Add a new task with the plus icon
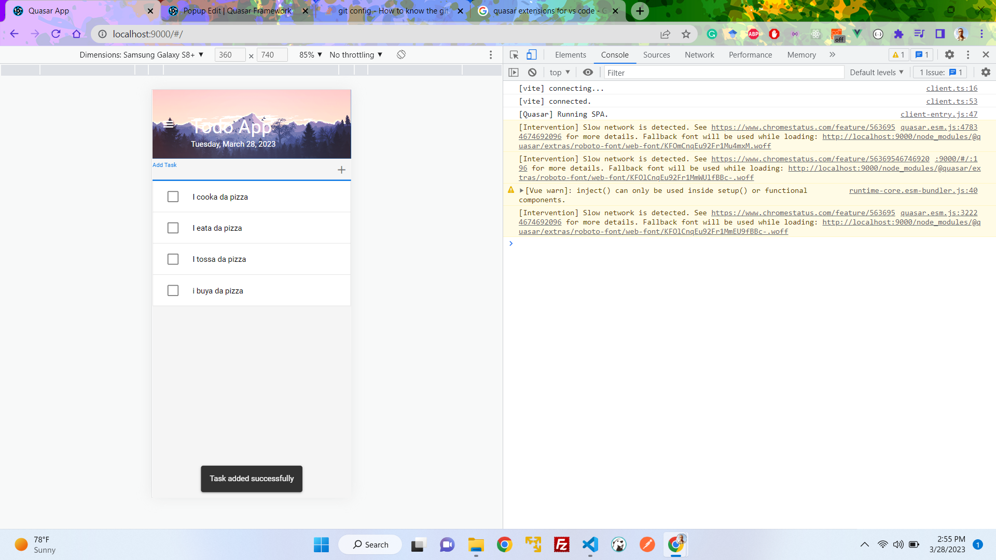 (341, 170)
